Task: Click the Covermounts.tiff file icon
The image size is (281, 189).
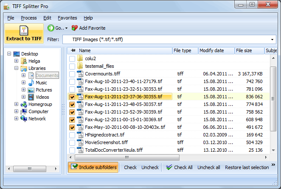Action: pyautogui.click(x=80, y=74)
